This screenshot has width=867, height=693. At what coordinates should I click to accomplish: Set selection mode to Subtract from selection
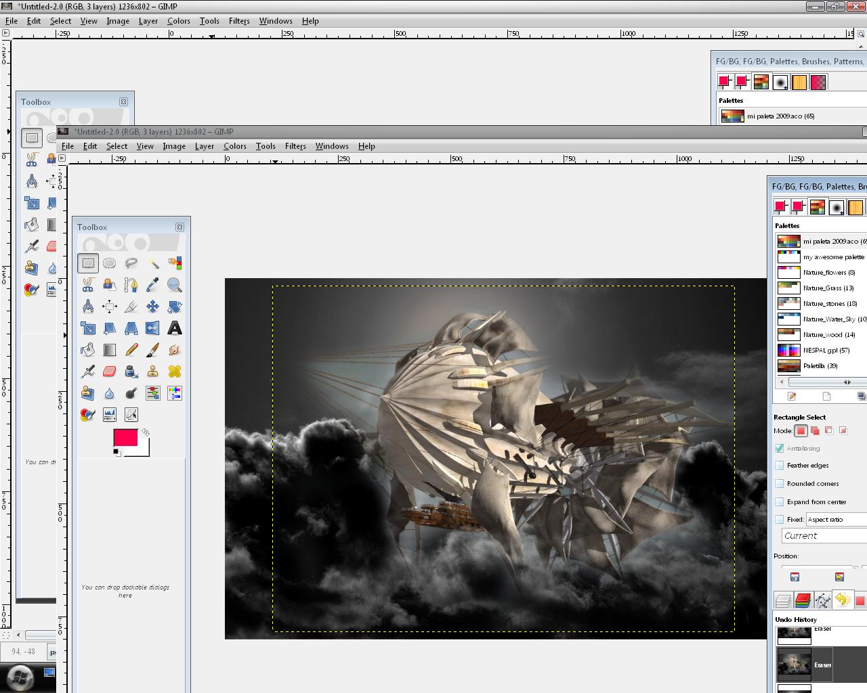pos(829,430)
